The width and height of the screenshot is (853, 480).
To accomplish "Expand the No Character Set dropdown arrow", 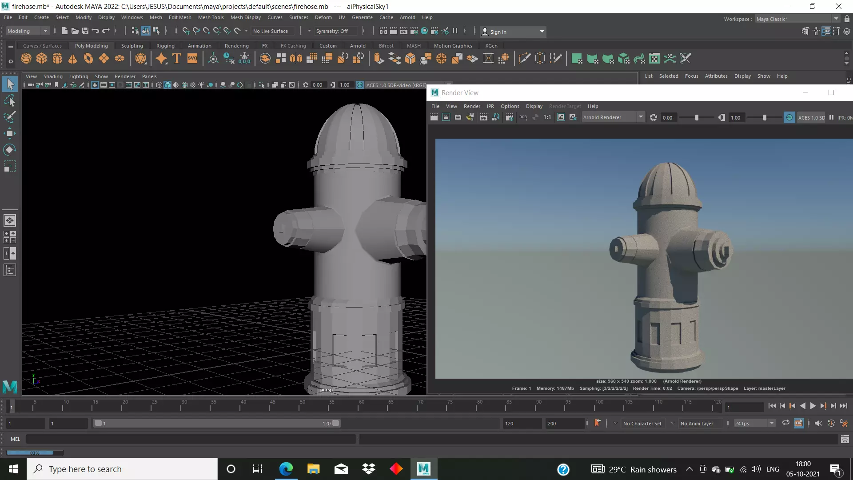I will coord(615,423).
